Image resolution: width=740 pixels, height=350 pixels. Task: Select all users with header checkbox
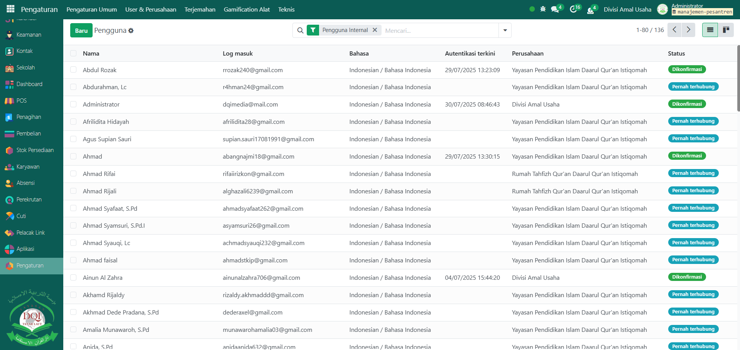point(73,53)
